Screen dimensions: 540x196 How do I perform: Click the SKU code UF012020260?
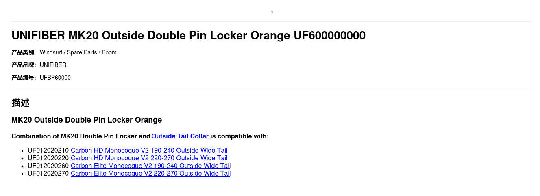pyautogui.click(x=48, y=166)
